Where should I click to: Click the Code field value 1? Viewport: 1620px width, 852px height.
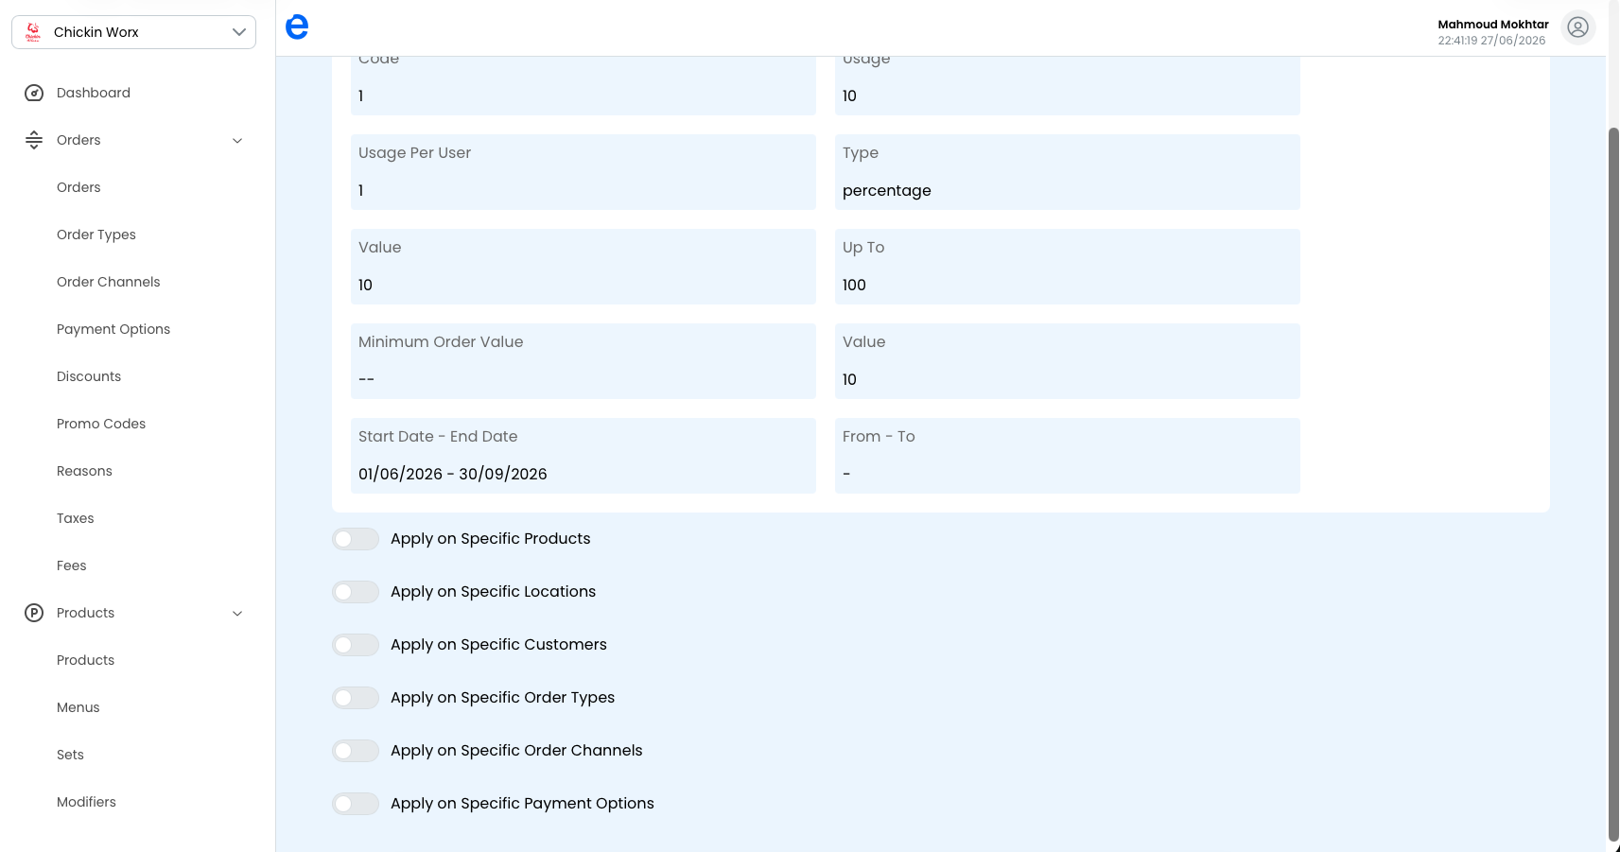361,96
